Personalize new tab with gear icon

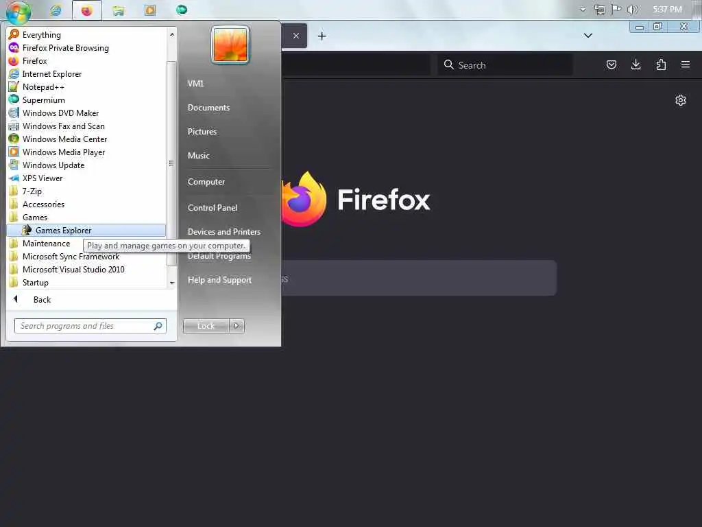coord(681,100)
